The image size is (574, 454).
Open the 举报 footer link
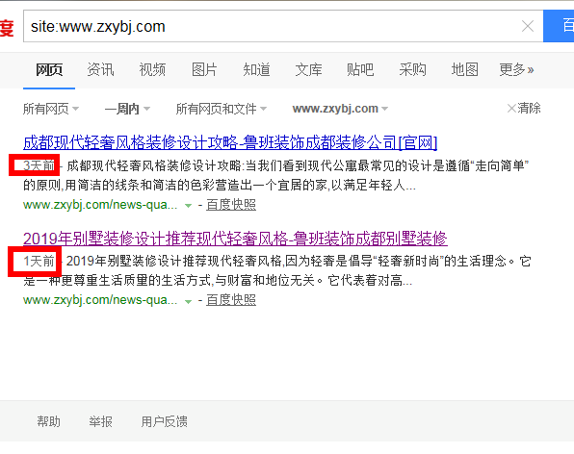[100, 421]
